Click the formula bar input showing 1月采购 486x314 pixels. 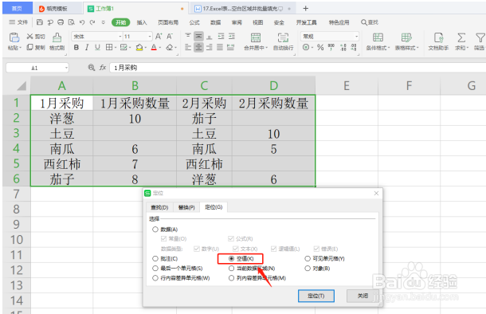click(297, 68)
